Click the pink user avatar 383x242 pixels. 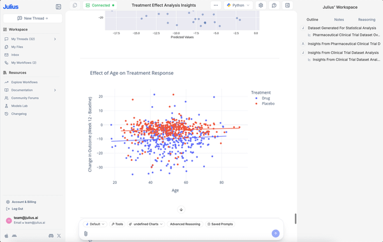(x=9, y=220)
